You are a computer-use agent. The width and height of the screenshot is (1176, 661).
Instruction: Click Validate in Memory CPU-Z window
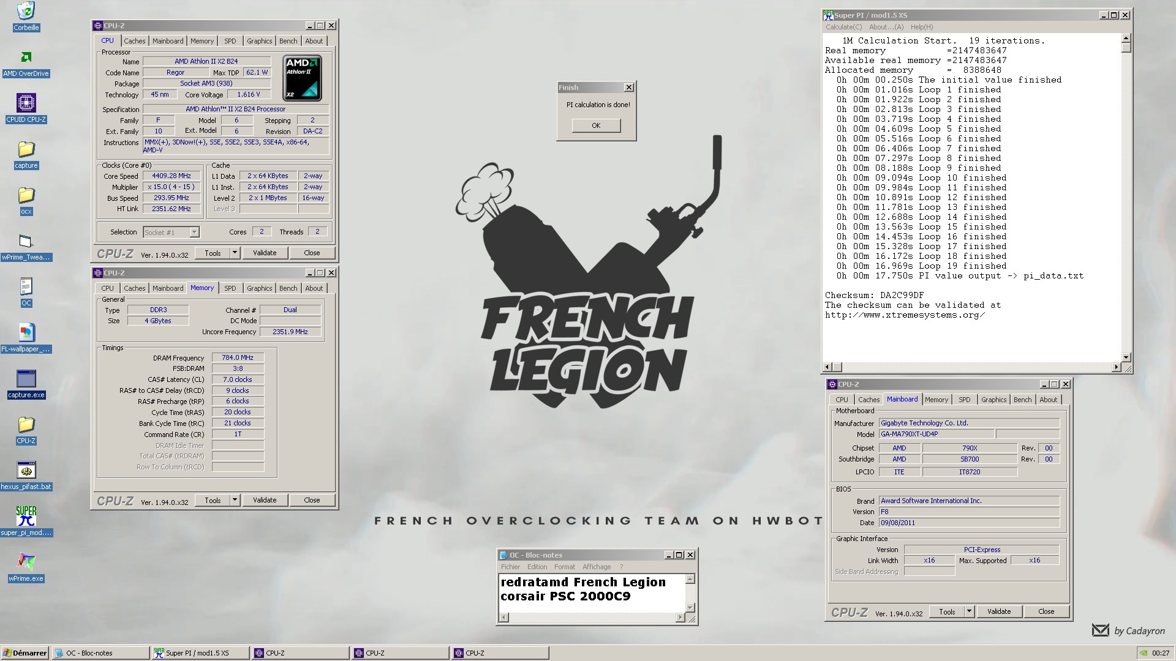coord(265,500)
